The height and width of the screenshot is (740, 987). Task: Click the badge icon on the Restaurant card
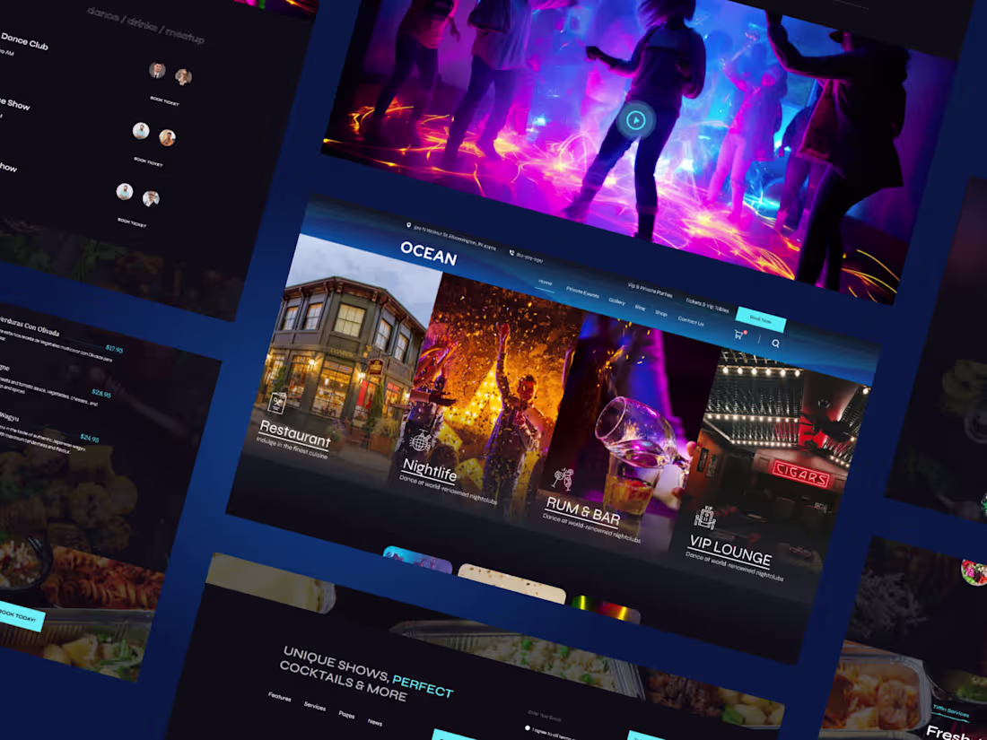[x=277, y=405]
